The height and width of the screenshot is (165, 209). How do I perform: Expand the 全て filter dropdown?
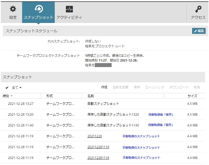(x=17, y=88)
